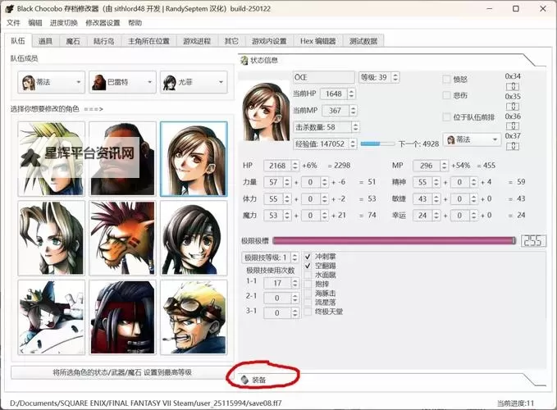Click the 0x37 spinner control

click(513, 145)
